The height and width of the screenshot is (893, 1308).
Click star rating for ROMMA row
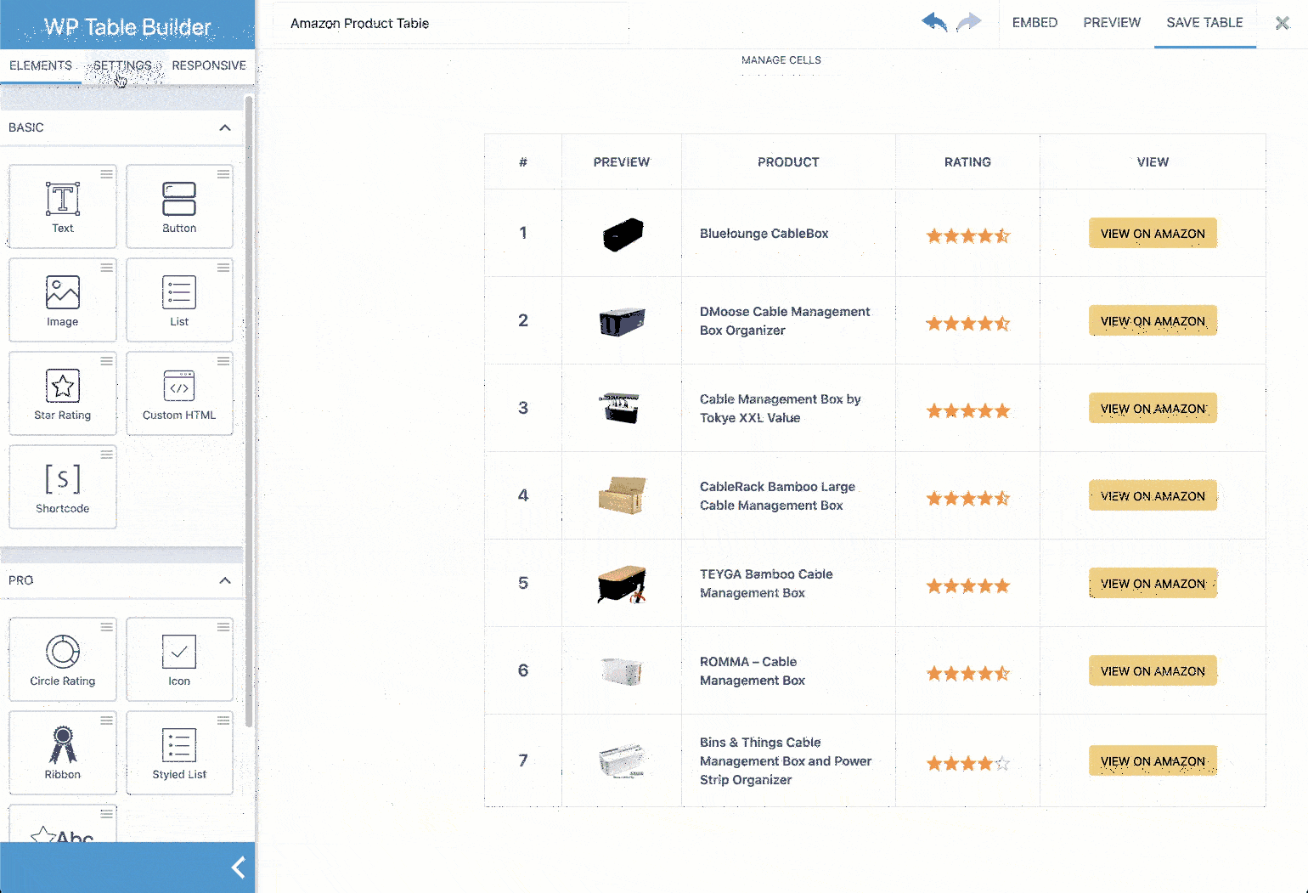968,673
